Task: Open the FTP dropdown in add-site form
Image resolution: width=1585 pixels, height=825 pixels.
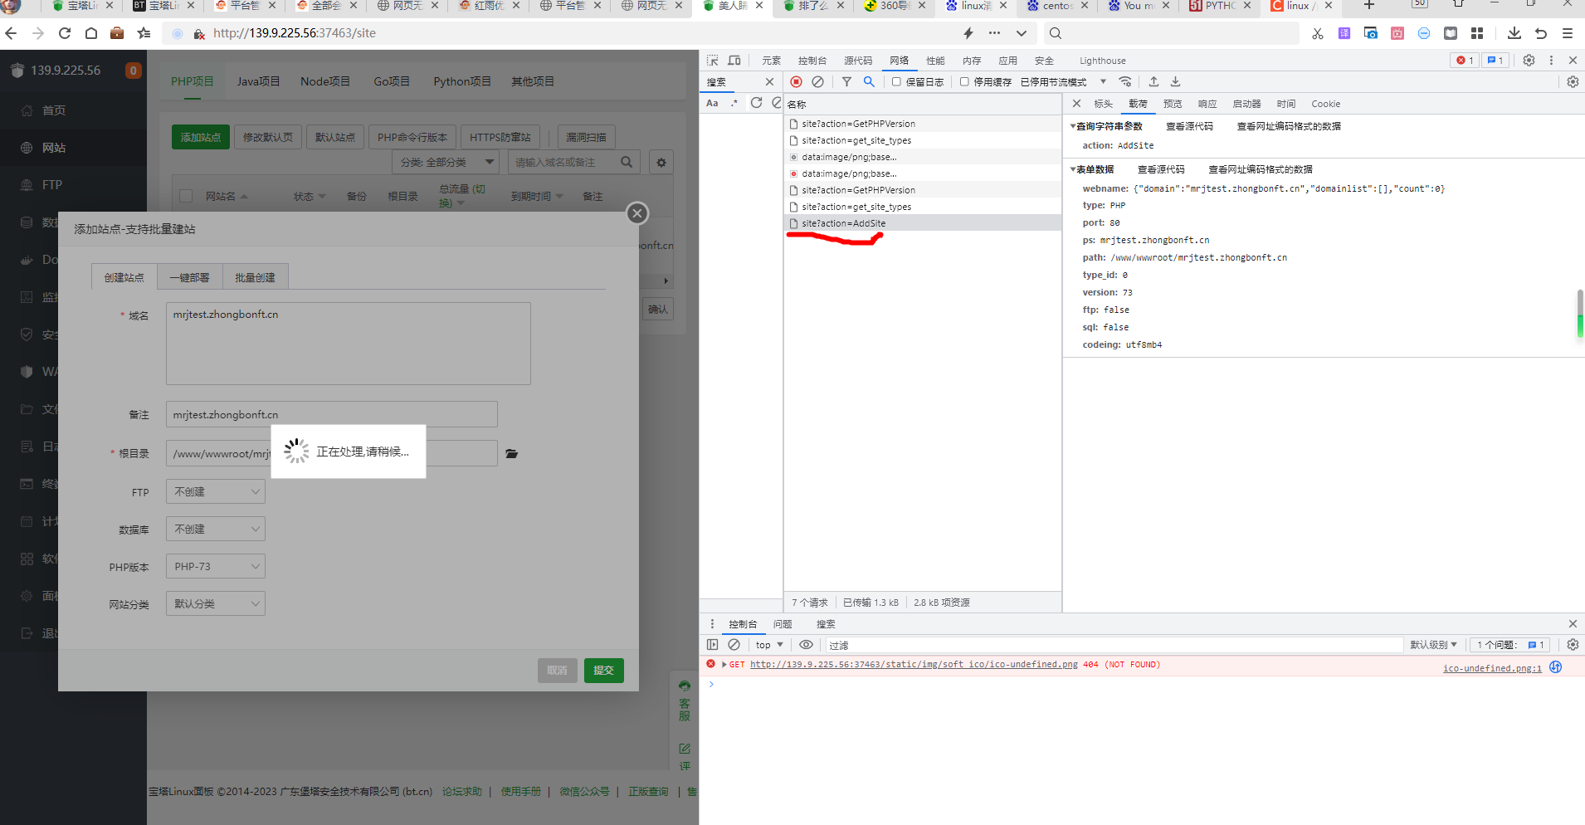Action: 216,491
